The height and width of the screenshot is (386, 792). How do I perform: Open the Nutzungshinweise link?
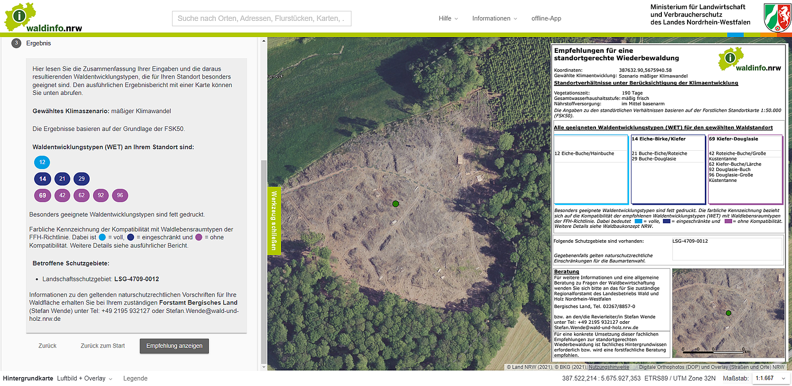(608, 367)
